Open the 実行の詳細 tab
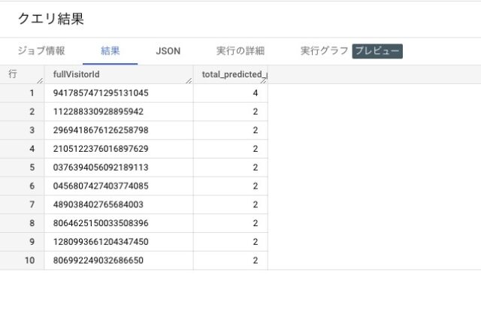 pos(240,51)
